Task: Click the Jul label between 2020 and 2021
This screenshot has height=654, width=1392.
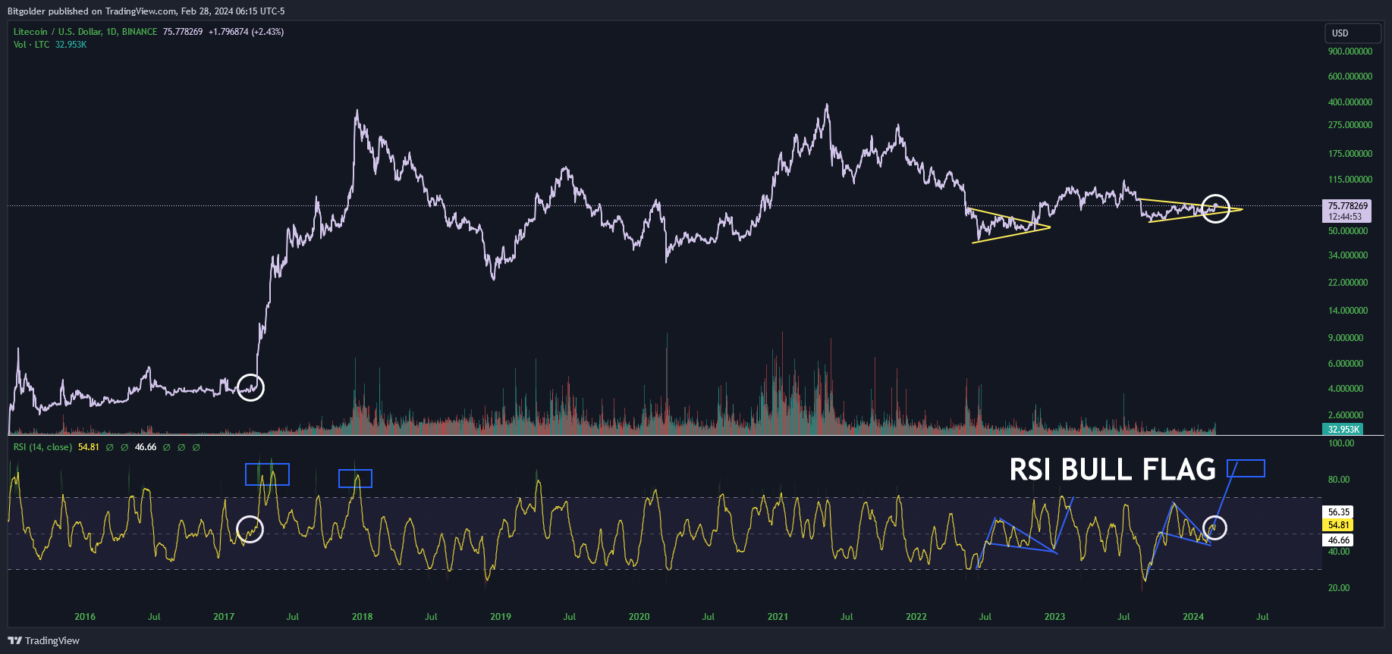Action: [x=708, y=617]
